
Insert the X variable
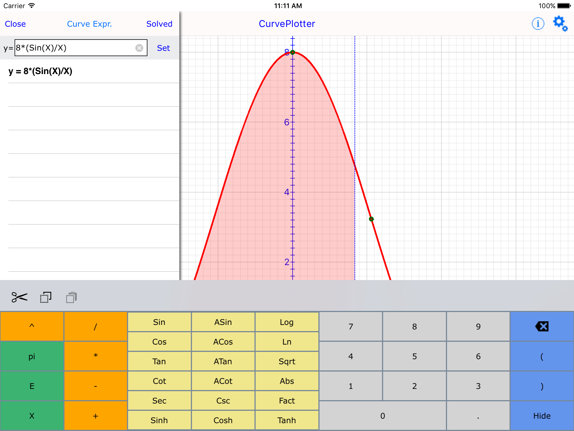pos(32,416)
